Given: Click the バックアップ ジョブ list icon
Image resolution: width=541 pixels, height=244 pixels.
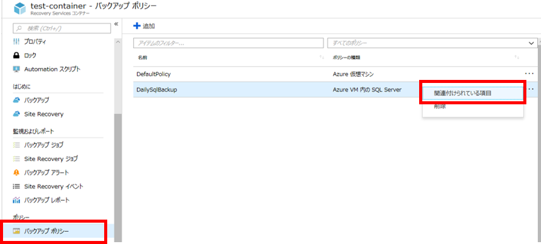Looking at the screenshot, I should (16, 145).
